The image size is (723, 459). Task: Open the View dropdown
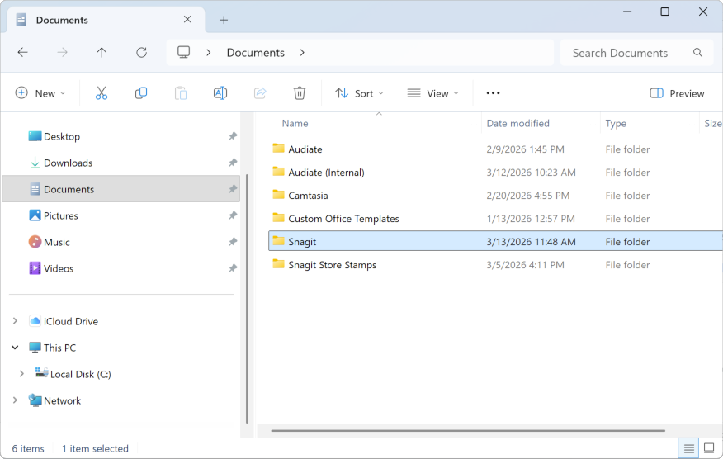tap(433, 93)
